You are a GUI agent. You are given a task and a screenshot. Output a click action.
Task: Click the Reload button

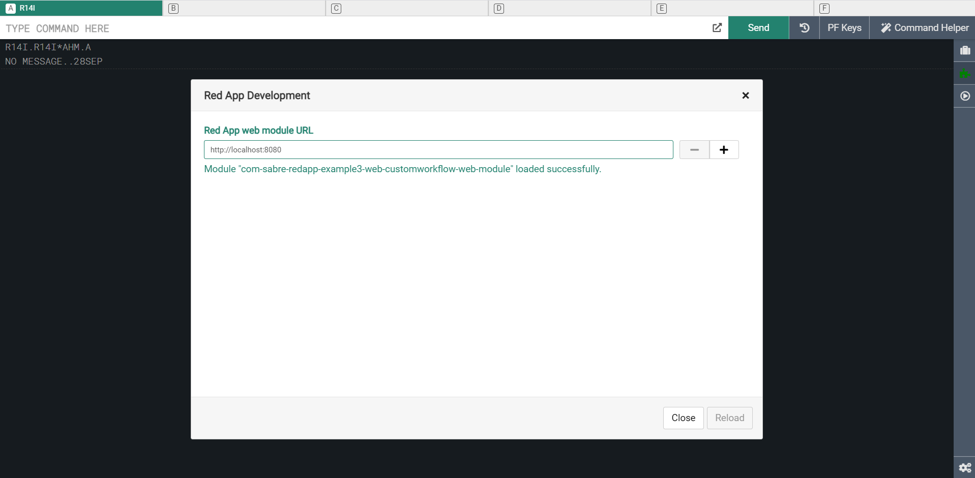click(729, 418)
